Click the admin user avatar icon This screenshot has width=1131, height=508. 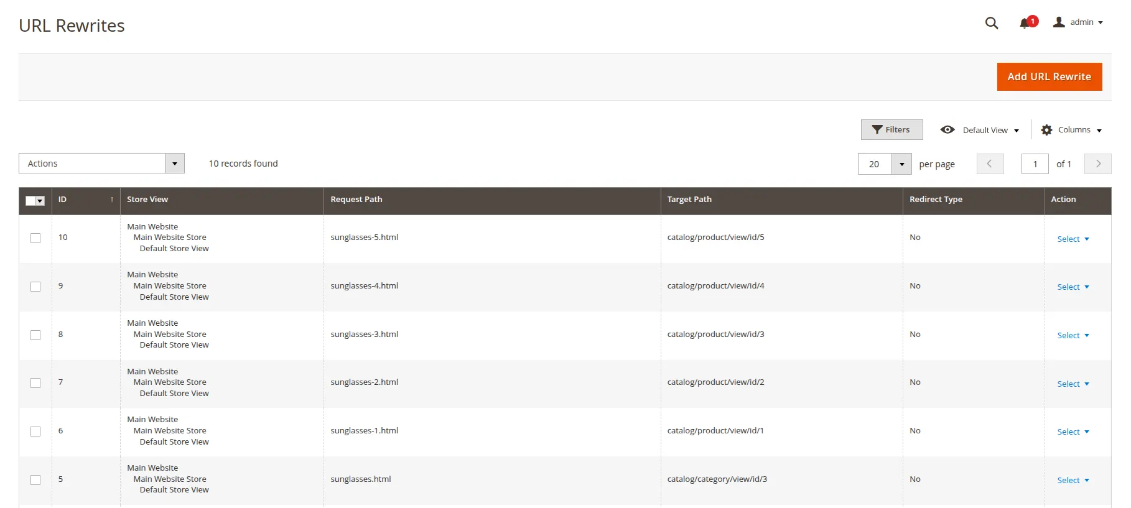[1059, 22]
